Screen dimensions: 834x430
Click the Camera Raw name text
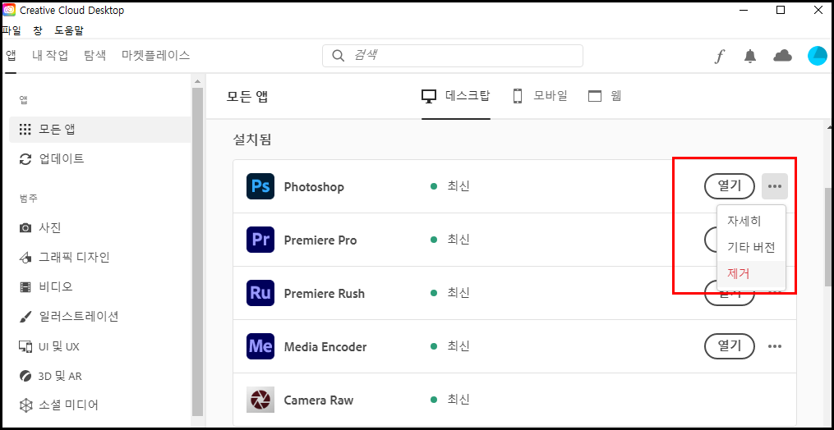click(x=319, y=400)
